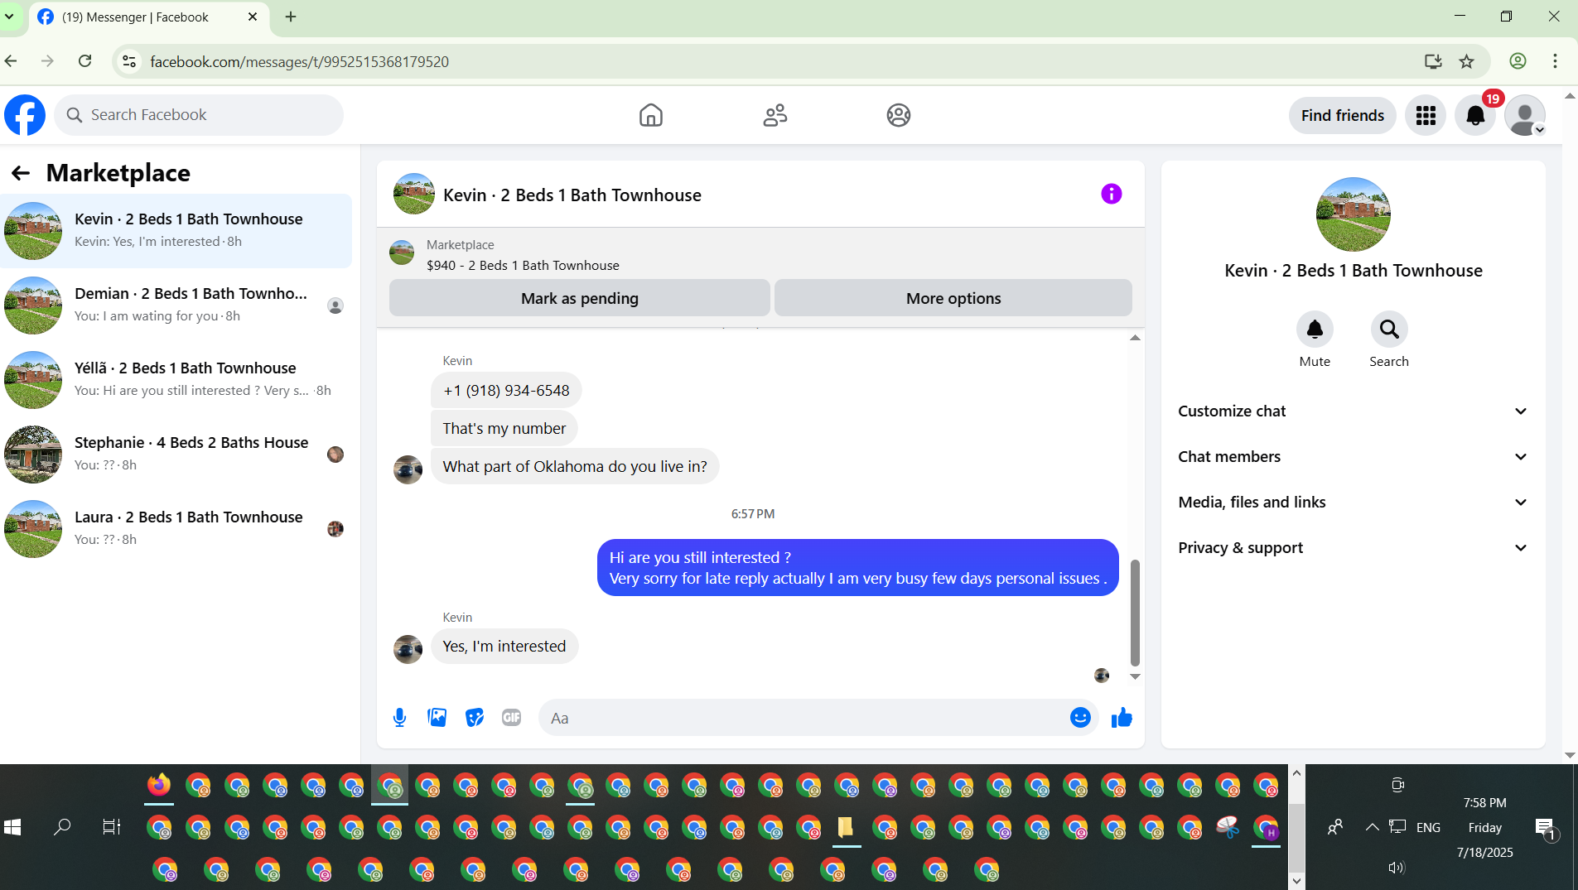Choose a sticker icon in composer
Image resolution: width=1578 pixels, height=890 pixels.
coord(475,718)
